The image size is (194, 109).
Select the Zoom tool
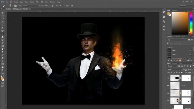click(x=2, y=70)
